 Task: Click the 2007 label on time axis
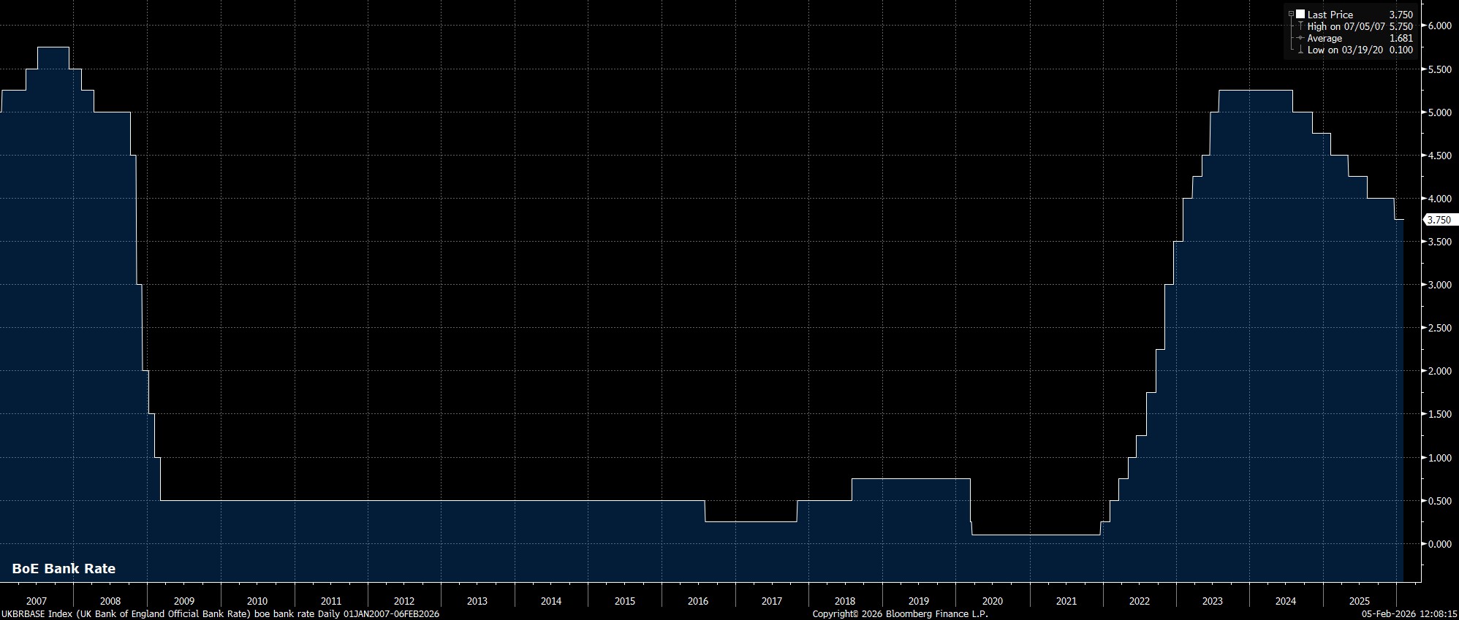pyautogui.click(x=37, y=601)
